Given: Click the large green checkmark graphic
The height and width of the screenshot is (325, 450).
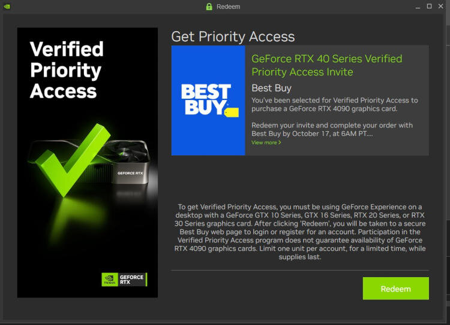Looking at the screenshot, I should 73,160.
